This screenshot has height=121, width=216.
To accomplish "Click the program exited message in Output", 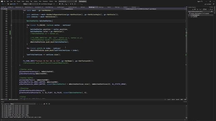I will click(x=21, y=117).
